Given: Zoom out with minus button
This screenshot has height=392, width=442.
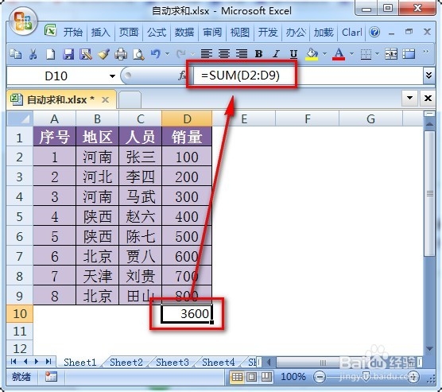Looking at the screenshot, I should [x=320, y=377].
